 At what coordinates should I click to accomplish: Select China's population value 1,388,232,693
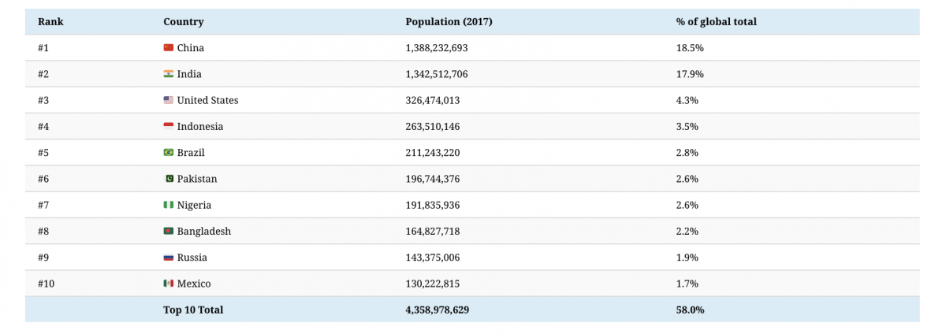point(437,48)
